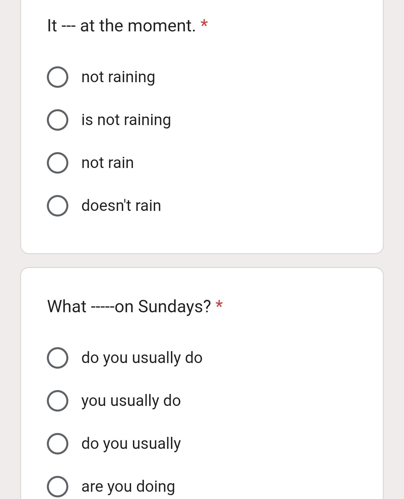This screenshot has width=404, height=499.
Task: Click the 'you usually do' label text
Action: click(131, 401)
